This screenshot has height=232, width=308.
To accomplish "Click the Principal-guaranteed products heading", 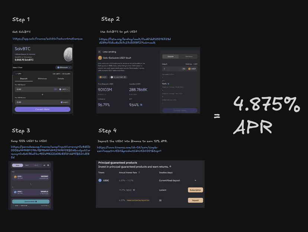I will (118, 163).
